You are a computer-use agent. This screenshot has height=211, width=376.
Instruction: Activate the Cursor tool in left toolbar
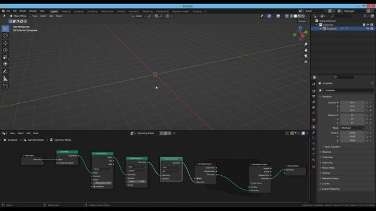[5, 36]
